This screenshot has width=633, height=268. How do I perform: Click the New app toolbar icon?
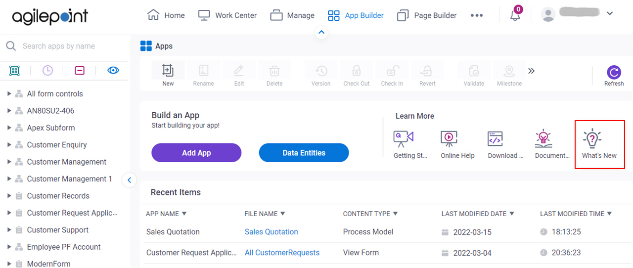click(x=168, y=71)
